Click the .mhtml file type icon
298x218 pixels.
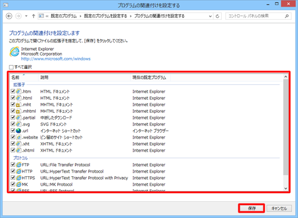18,111
